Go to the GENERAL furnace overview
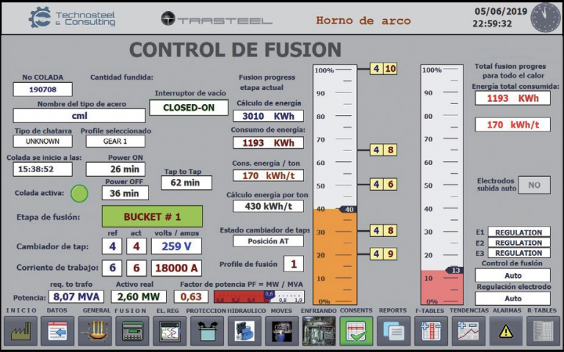Image resolution: width=564 pixels, height=352 pixels. pos(95,331)
